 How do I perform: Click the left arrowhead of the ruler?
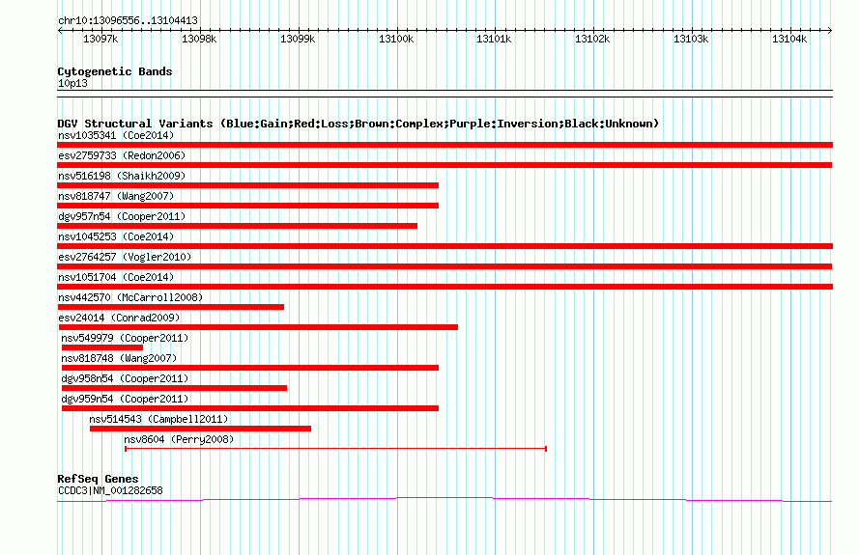[60, 30]
